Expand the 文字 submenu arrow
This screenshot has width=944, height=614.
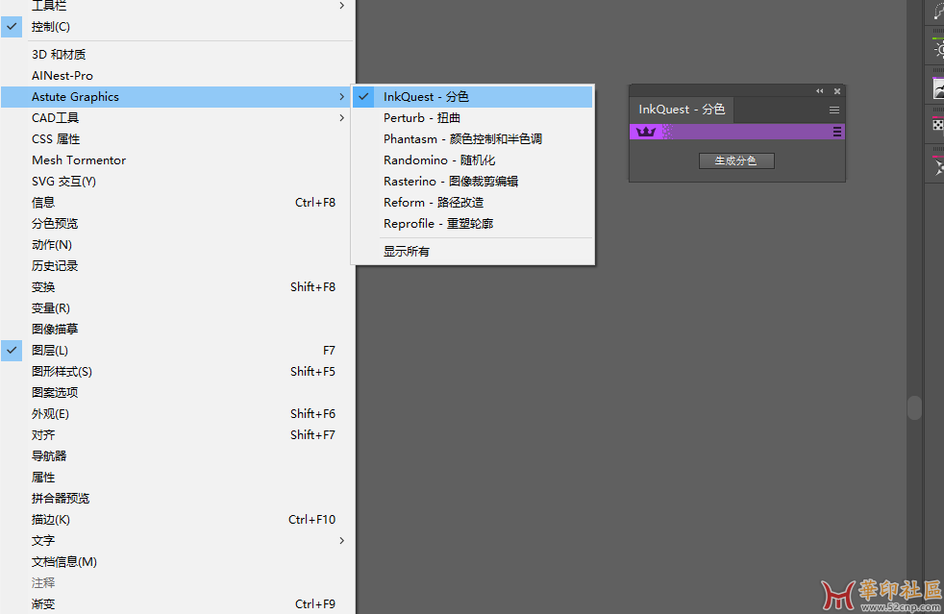click(x=341, y=541)
